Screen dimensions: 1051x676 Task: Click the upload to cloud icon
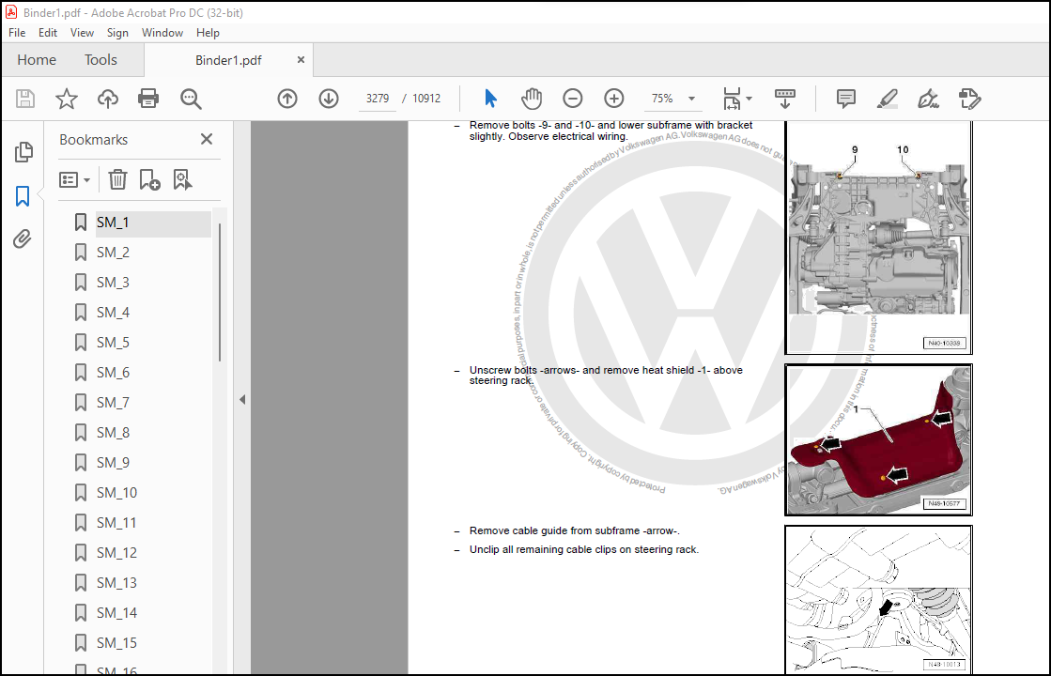pos(107,99)
